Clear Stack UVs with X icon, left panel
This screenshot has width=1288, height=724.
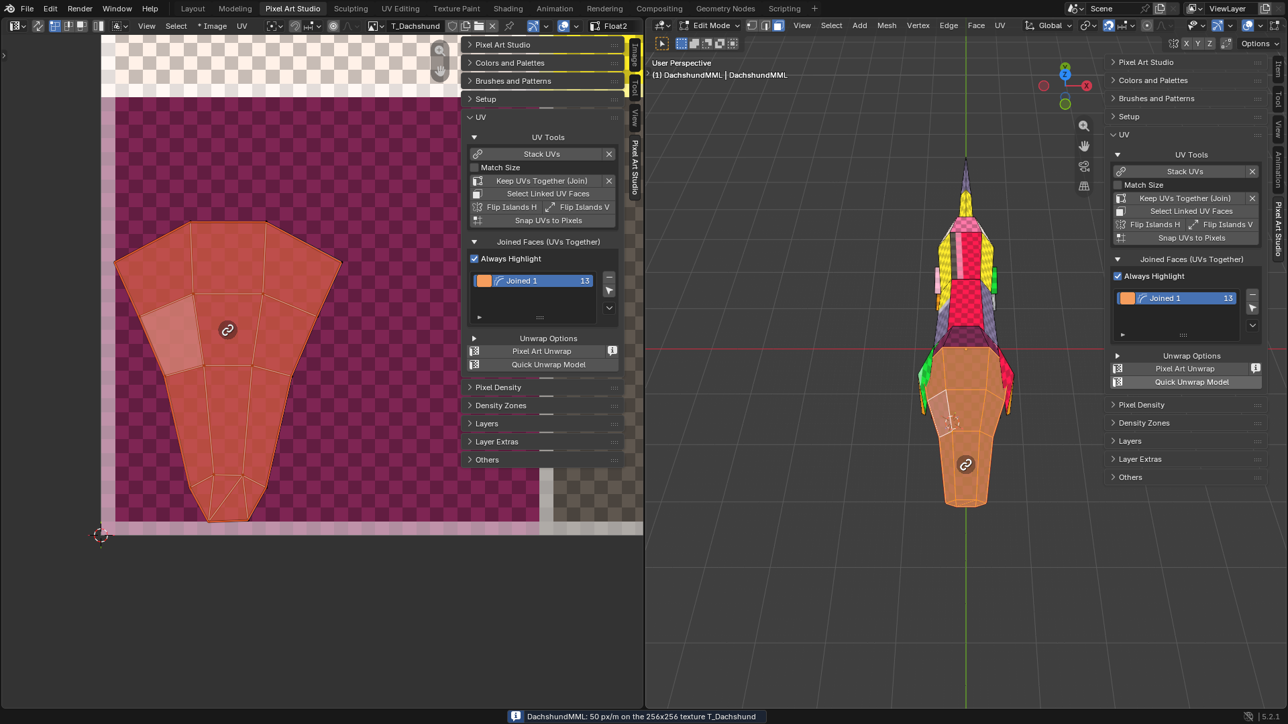(x=609, y=154)
